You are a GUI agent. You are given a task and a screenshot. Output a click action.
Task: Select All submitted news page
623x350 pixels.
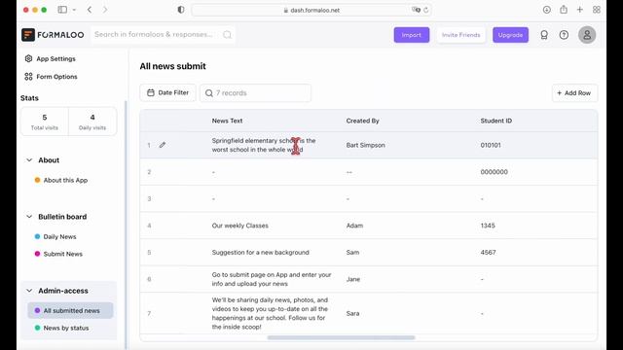tap(70, 311)
